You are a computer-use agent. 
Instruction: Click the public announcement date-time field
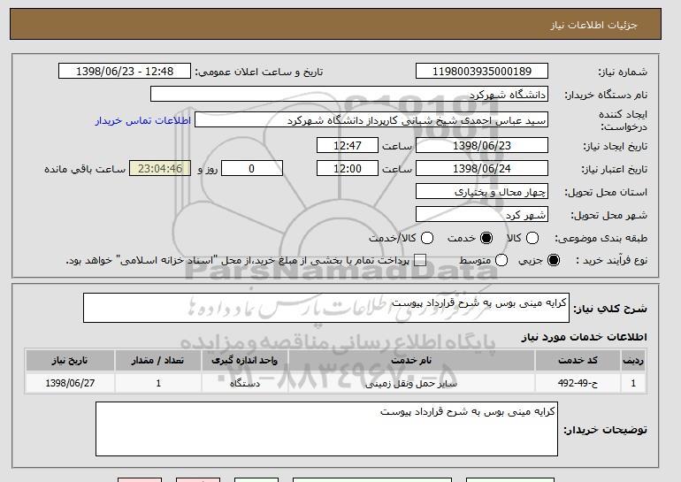tap(125, 72)
